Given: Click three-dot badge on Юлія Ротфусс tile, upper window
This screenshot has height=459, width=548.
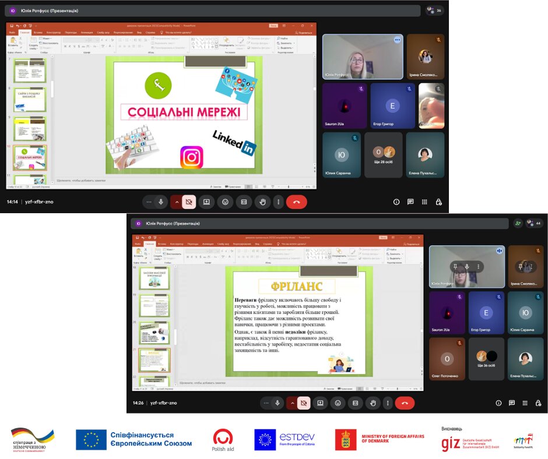Looking at the screenshot, I should [x=397, y=40].
